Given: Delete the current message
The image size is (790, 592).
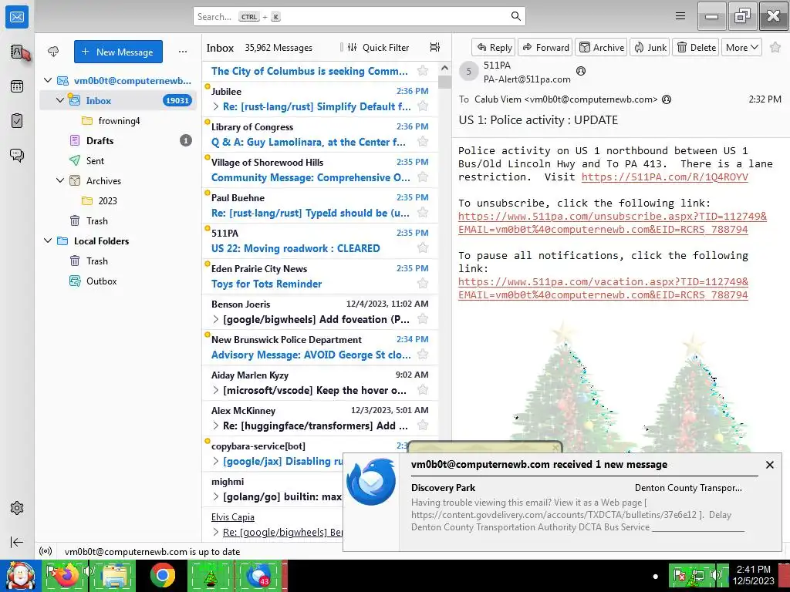Looking at the screenshot, I should point(696,47).
